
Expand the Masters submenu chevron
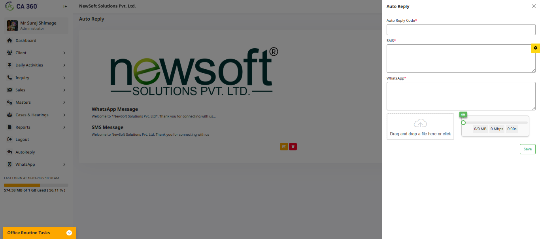click(x=64, y=102)
